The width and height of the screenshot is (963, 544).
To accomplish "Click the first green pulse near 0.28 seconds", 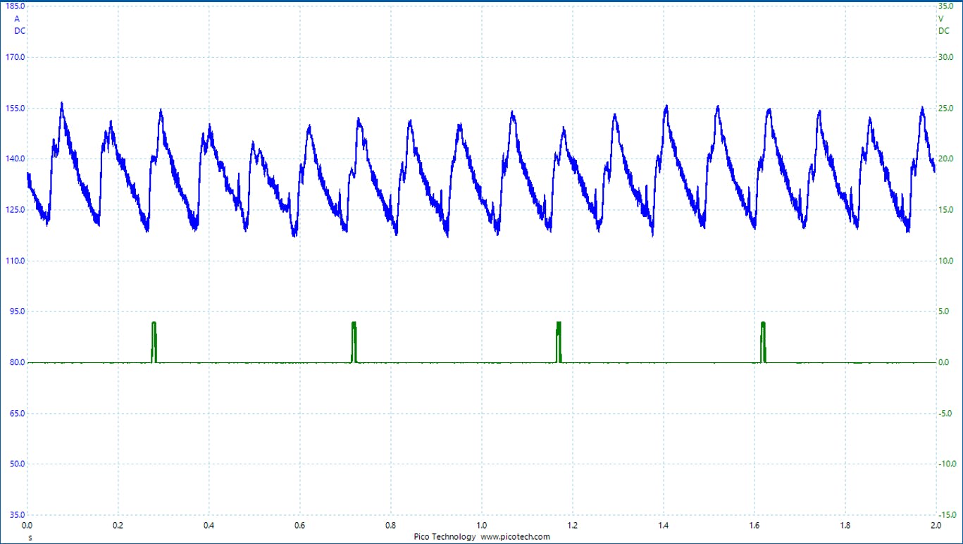I will click(154, 342).
